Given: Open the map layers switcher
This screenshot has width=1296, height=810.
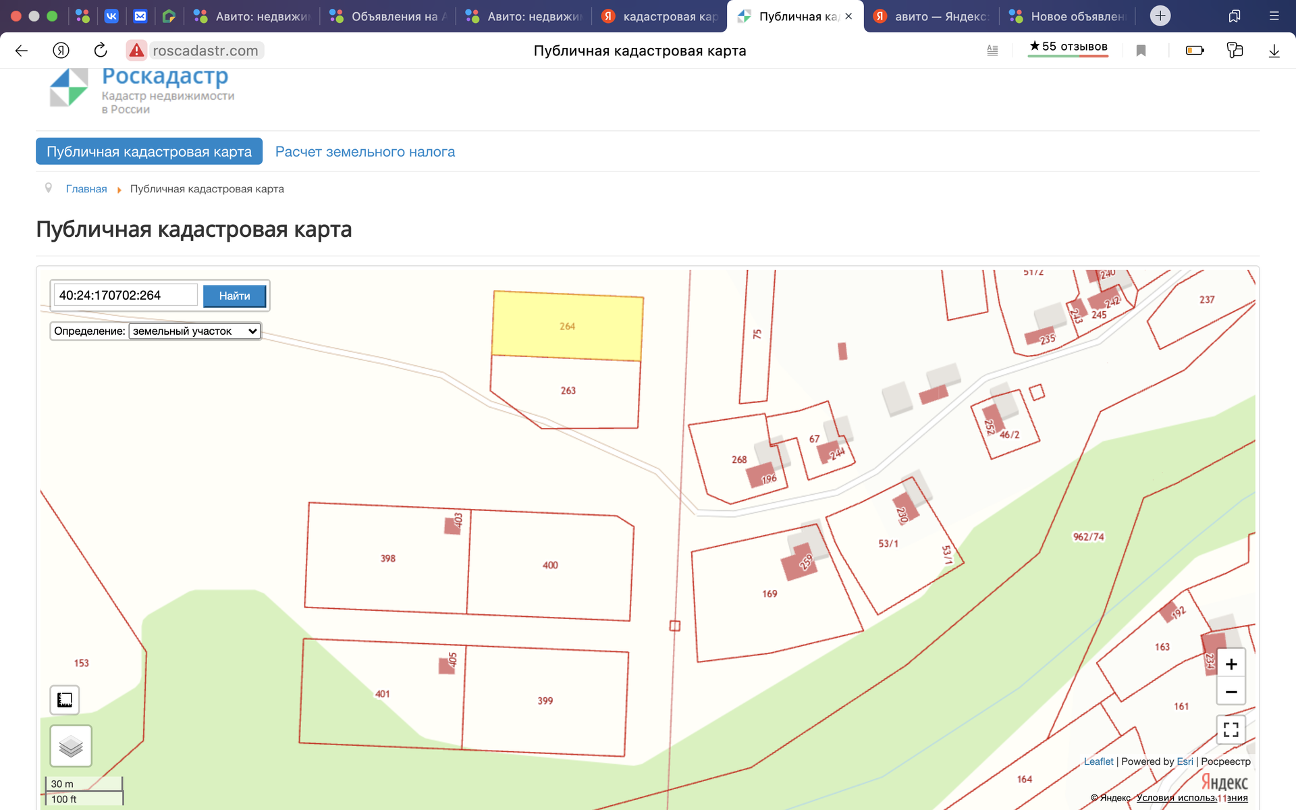Looking at the screenshot, I should point(71,746).
